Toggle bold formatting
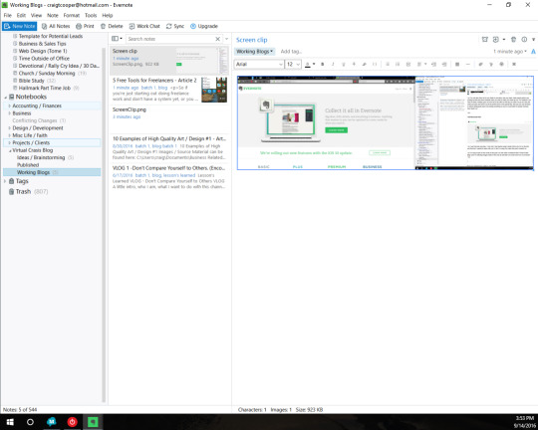The image size is (538, 430). pos(322,64)
